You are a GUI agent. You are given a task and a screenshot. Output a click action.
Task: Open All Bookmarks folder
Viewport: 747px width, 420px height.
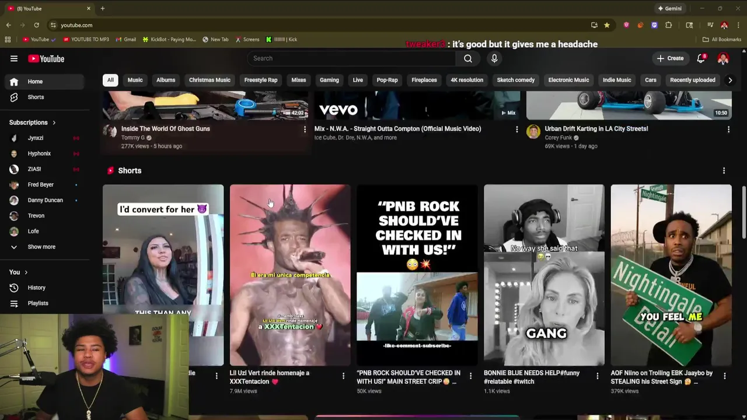(x=722, y=40)
